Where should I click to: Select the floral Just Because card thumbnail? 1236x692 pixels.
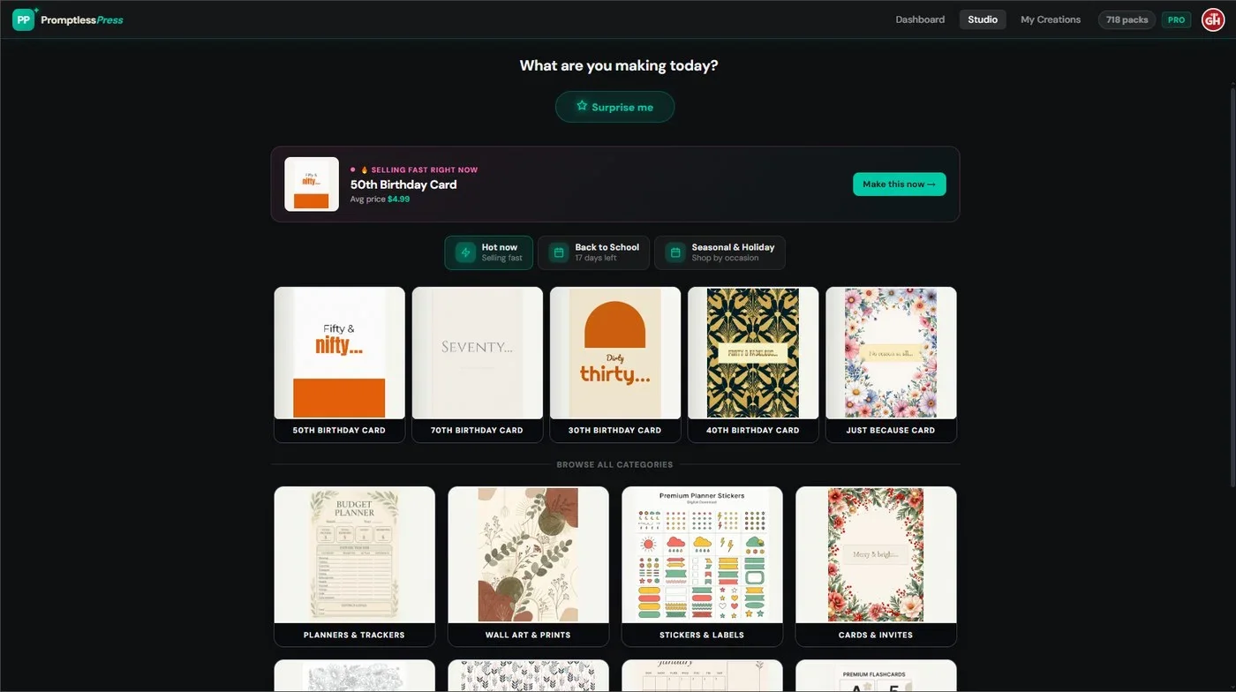tap(891, 353)
